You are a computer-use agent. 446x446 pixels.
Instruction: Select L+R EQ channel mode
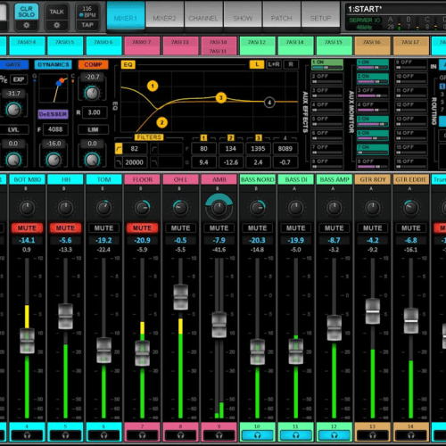pos(274,64)
